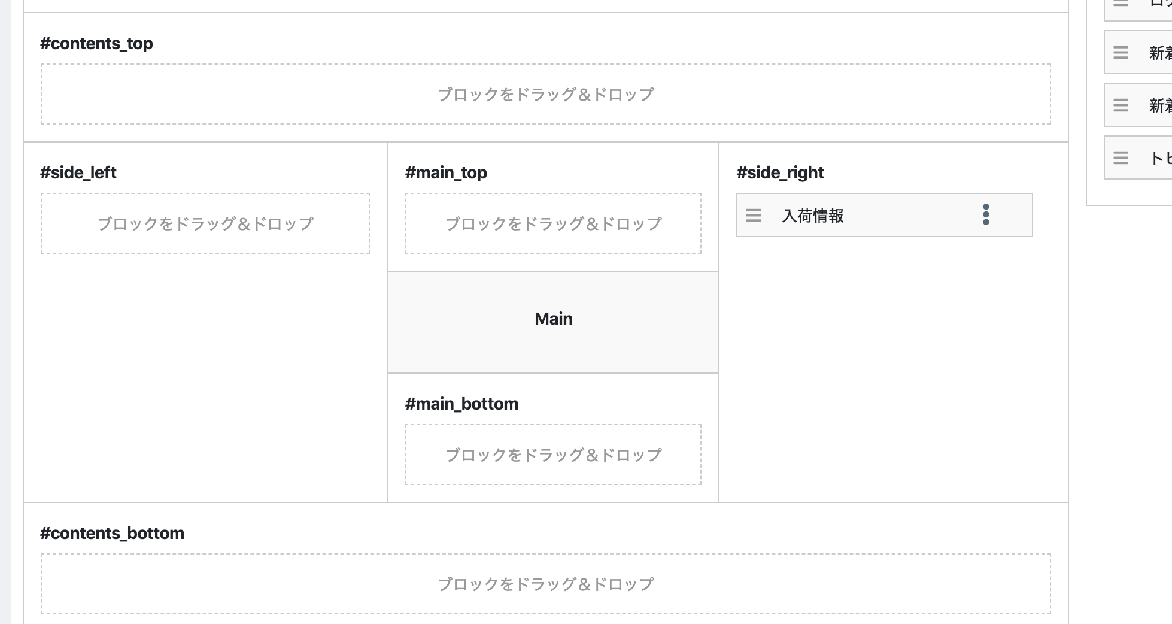The height and width of the screenshot is (624, 1172).
Task: Open the 入荷情報 three-dot options menu
Action: coord(986,214)
